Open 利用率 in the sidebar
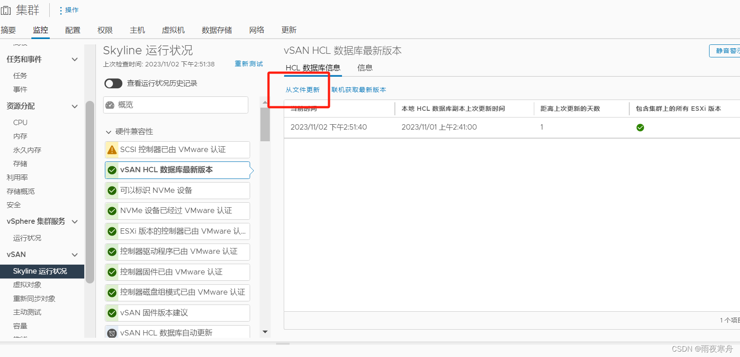The height and width of the screenshot is (357, 740). click(x=17, y=178)
